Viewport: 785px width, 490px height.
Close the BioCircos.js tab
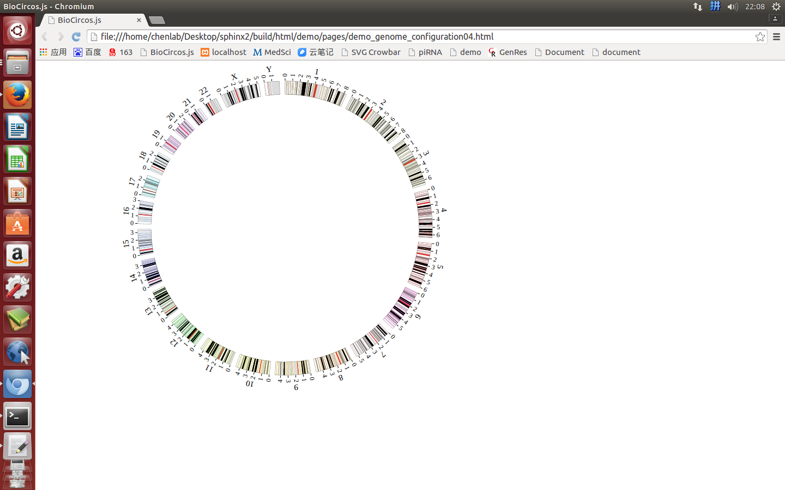[x=139, y=20]
